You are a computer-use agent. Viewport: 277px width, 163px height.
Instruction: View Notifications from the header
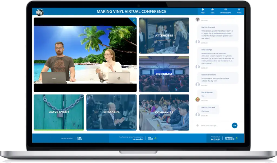pos(226,11)
